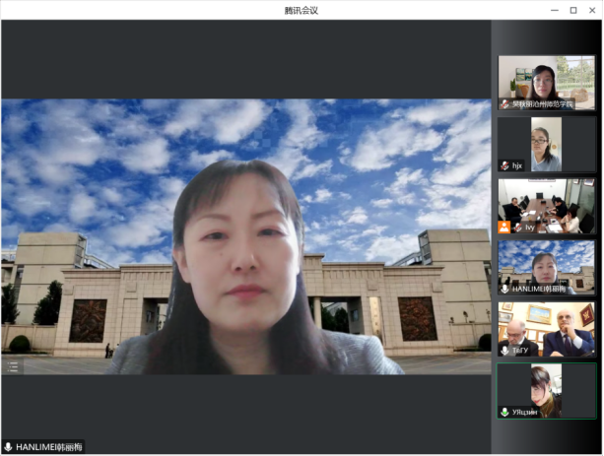Screen dimensions: 604x456
Task: Click the muted mic icon for hjx
Action: [504, 165]
